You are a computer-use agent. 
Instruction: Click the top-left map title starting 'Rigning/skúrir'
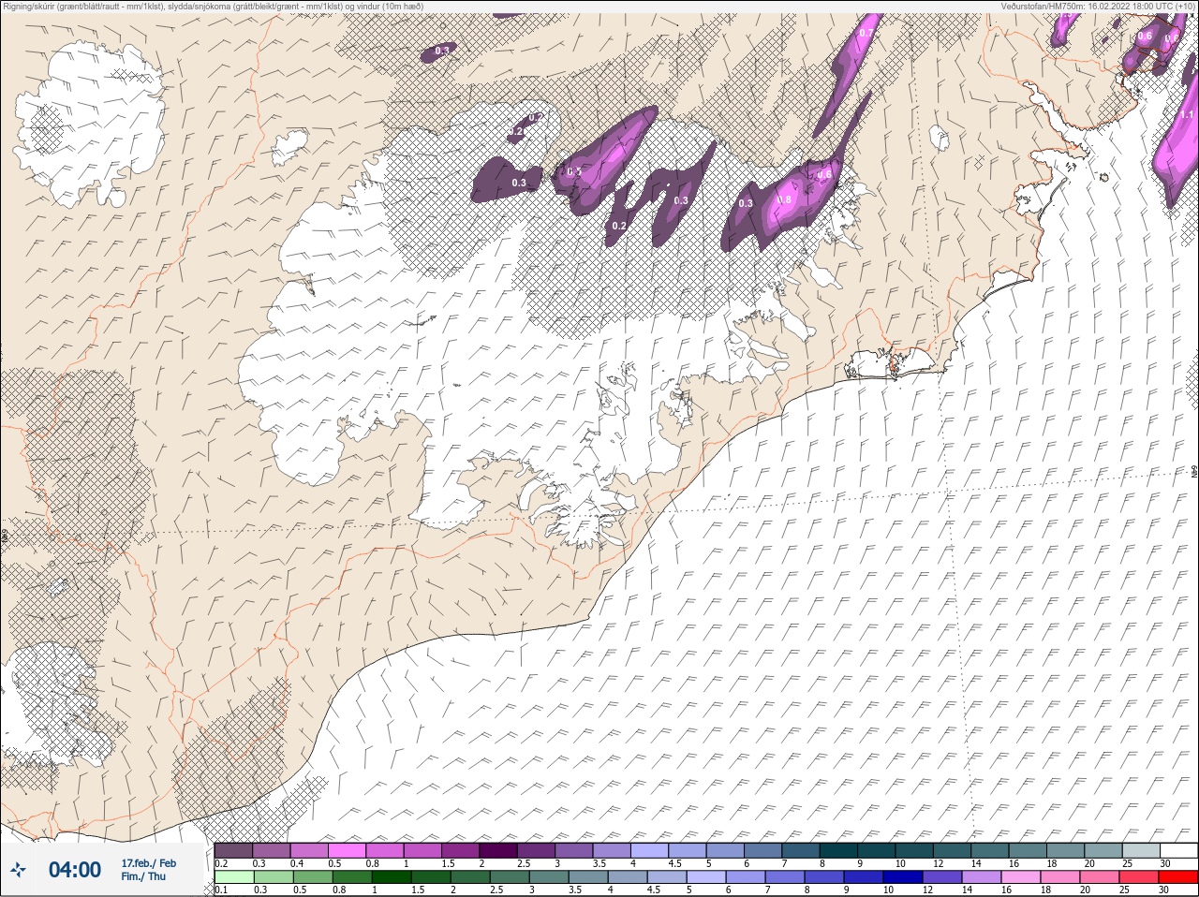(213, 6)
